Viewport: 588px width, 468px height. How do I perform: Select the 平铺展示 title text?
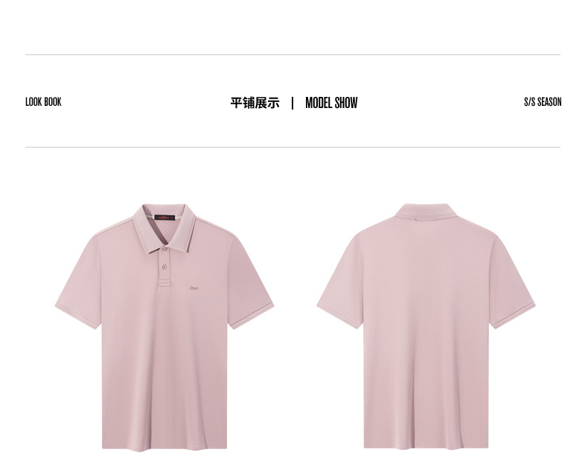tap(255, 103)
